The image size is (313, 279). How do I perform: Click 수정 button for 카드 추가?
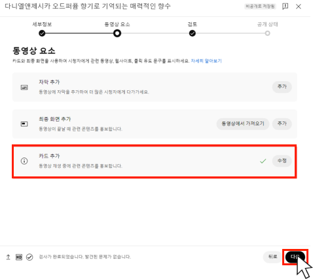(x=282, y=161)
